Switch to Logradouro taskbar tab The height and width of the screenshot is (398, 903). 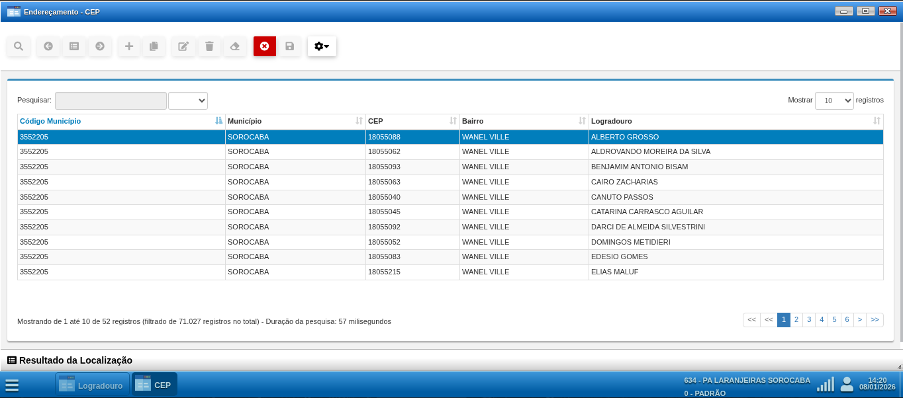(x=91, y=385)
